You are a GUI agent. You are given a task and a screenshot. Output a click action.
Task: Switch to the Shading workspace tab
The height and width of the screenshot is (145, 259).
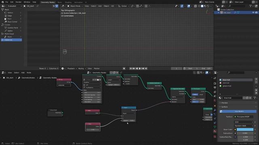coord(68,2)
